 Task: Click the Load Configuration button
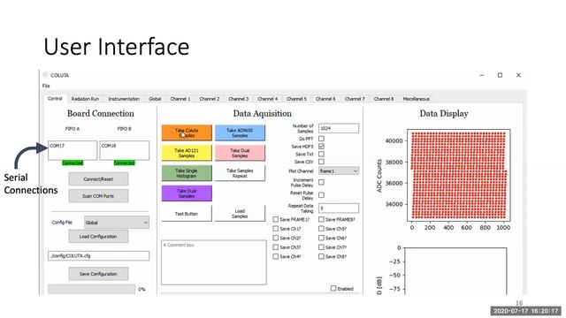click(98, 237)
